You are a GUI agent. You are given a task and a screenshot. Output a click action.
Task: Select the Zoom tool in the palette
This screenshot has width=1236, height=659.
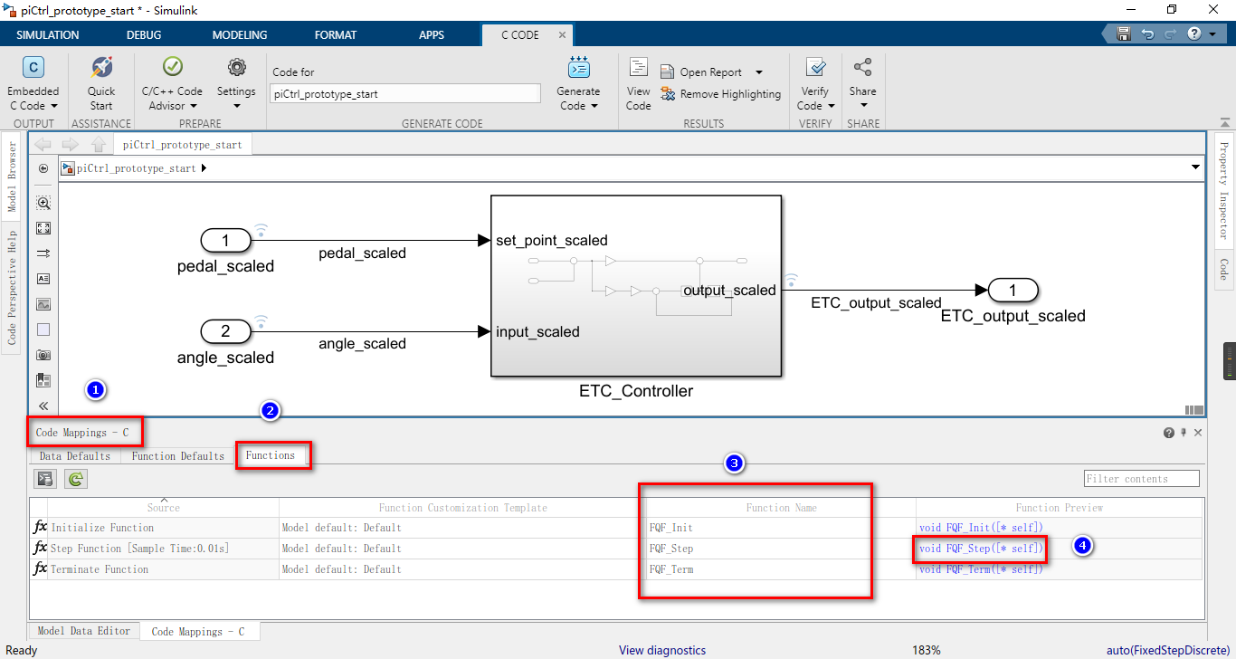43,203
